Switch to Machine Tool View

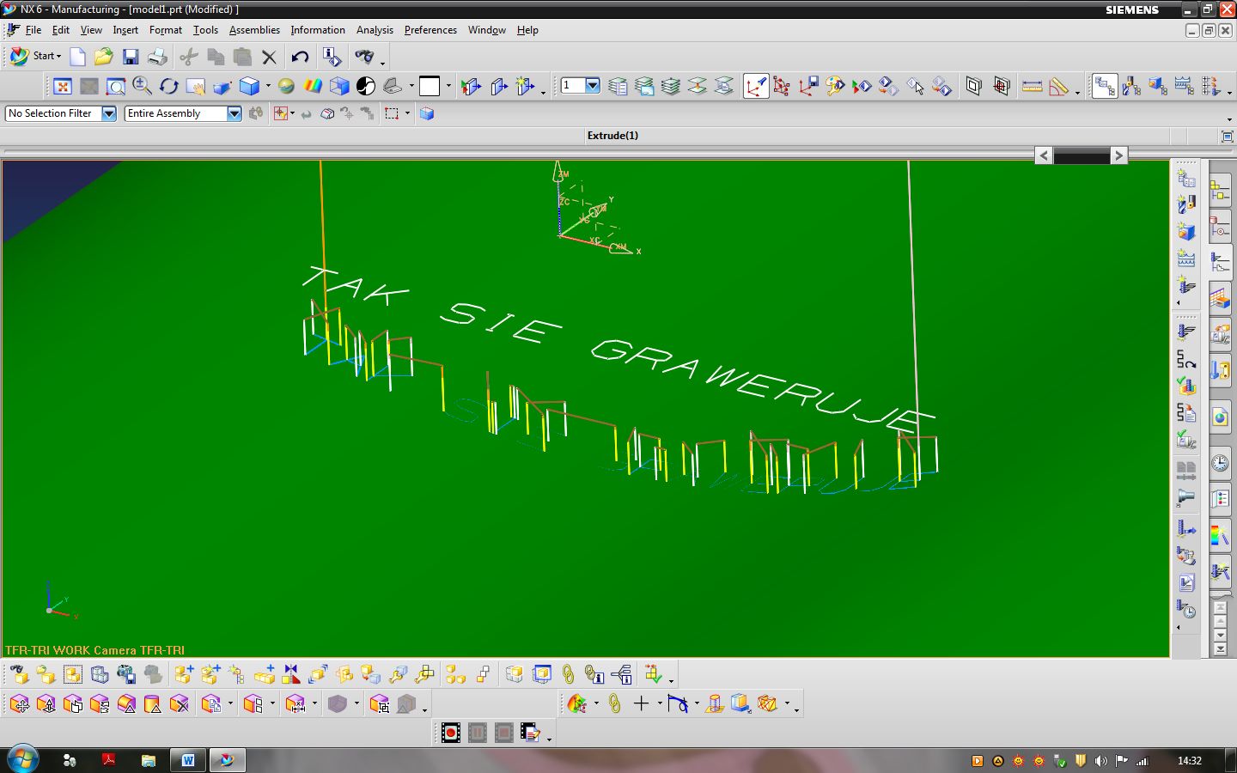[x=1131, y=86]
